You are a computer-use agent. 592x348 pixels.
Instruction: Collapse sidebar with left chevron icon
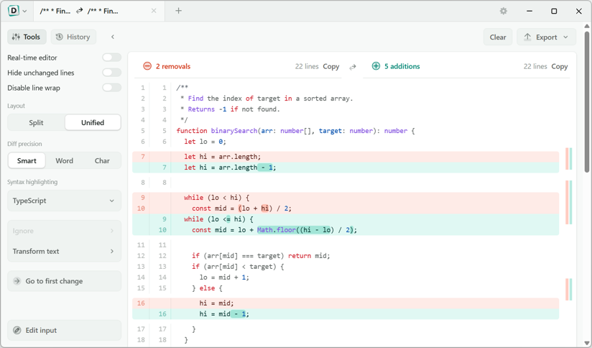[113, 37]
